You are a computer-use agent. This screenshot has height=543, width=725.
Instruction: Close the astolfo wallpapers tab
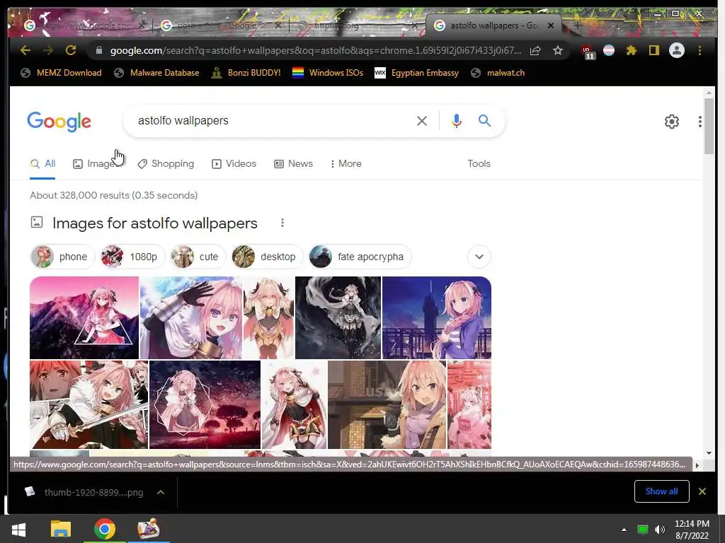(551, 26)
